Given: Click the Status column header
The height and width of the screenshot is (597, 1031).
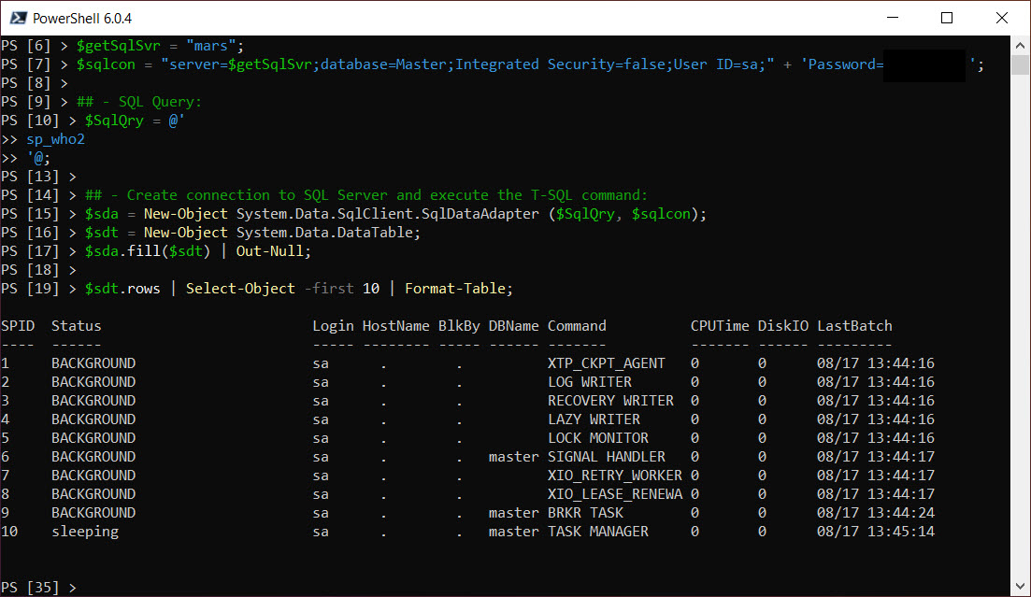Looking at the screenshot, I should 76,325.
